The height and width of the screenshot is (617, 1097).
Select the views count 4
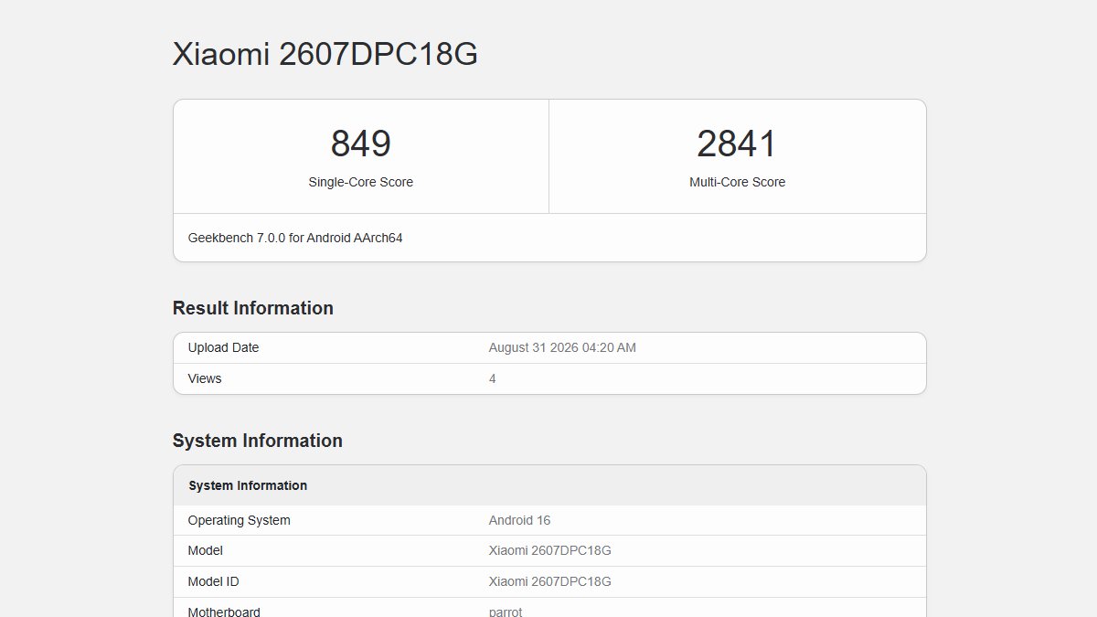coord(493,378)
